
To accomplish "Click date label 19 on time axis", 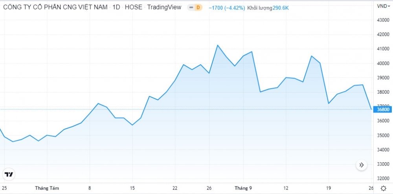I will [x=329, y=188].
